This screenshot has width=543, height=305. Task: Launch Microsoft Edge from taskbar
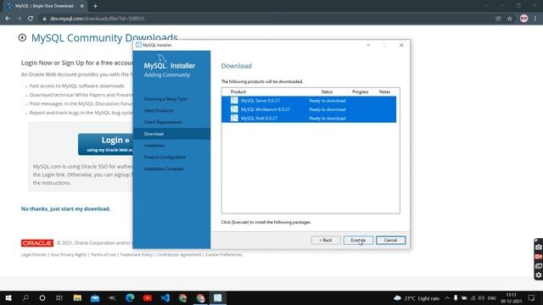(130, 297)
